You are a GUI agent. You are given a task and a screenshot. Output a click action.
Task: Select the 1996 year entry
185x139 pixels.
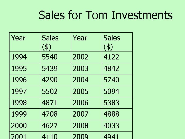(x=19, y=80)
